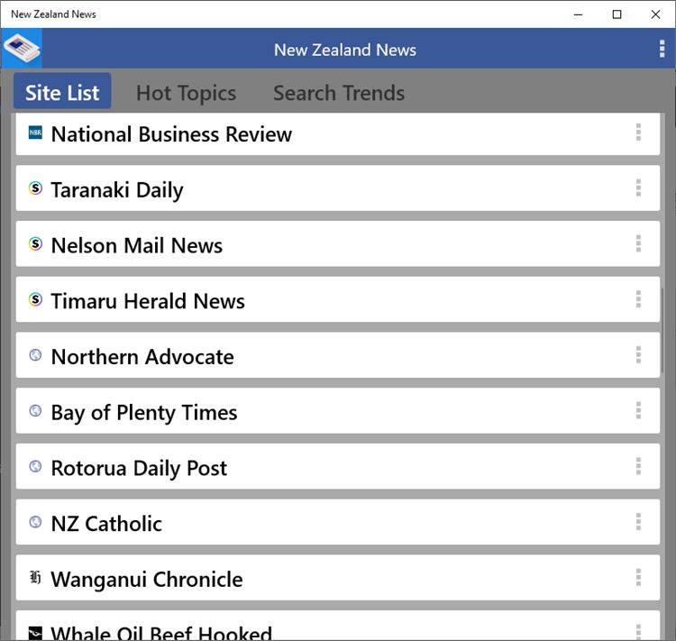Open Taranaki Daily site
The width and height of the screenshot is (676, 641).
click(x=338, y=188)
